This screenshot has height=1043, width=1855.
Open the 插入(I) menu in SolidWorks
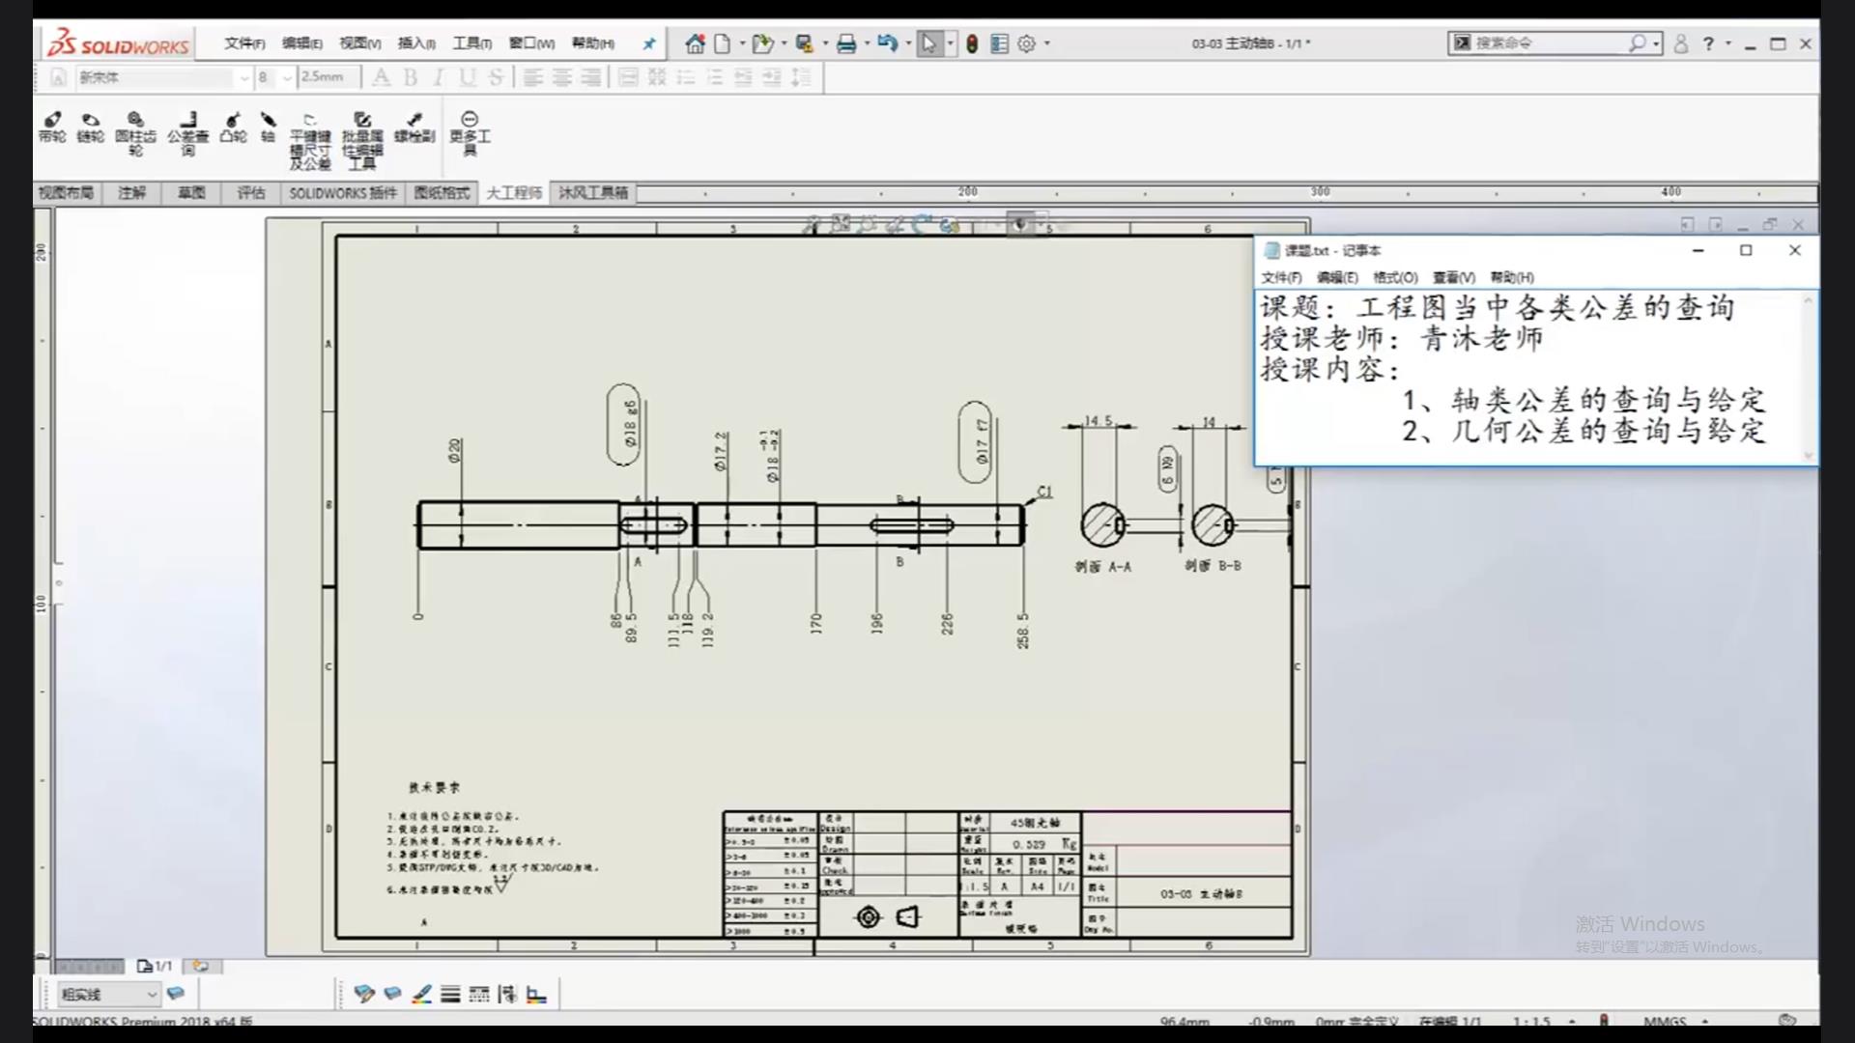click(x=416, y=43)
